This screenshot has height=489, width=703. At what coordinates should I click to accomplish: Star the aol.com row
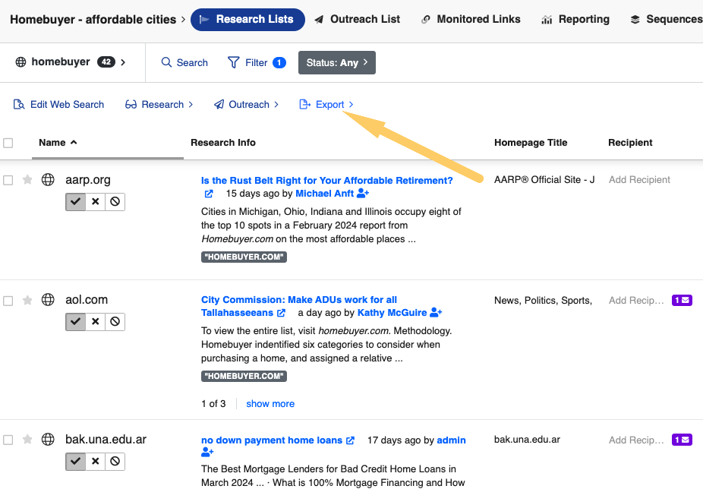click(x=27, y=299)
